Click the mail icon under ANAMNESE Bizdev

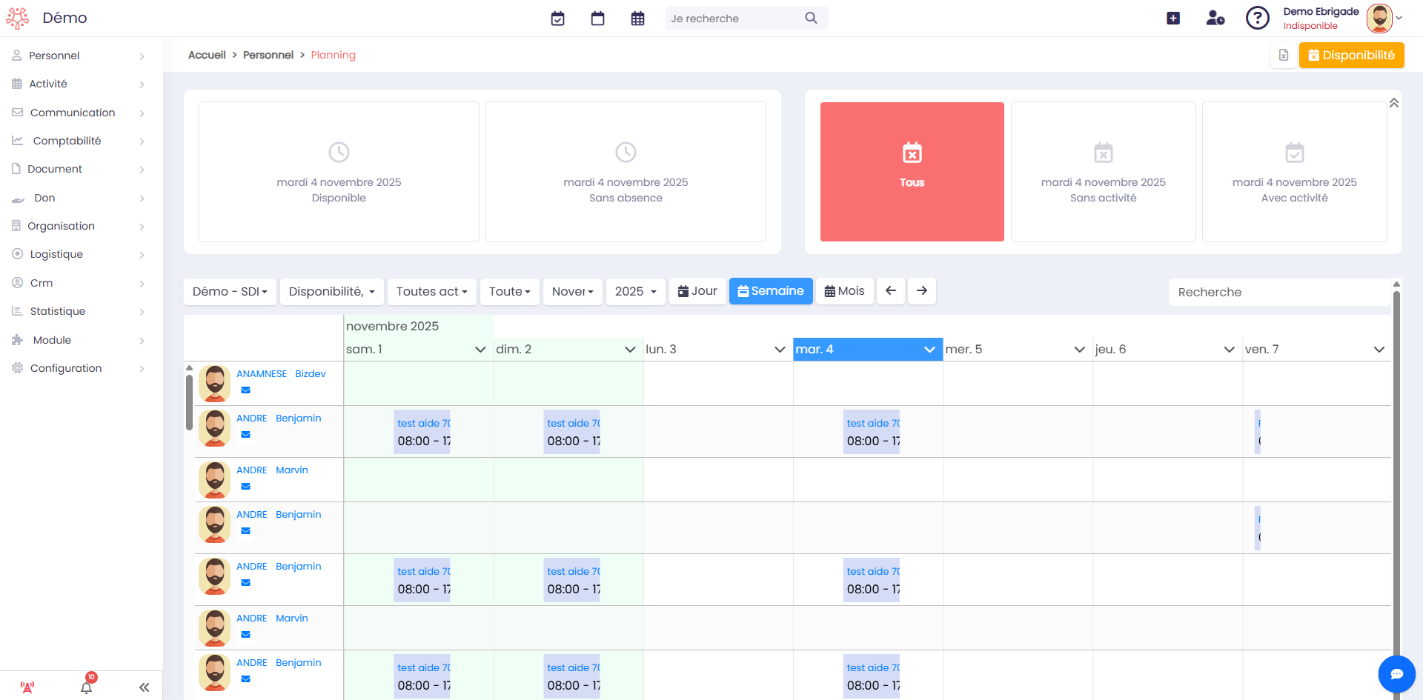coord(245,390)
